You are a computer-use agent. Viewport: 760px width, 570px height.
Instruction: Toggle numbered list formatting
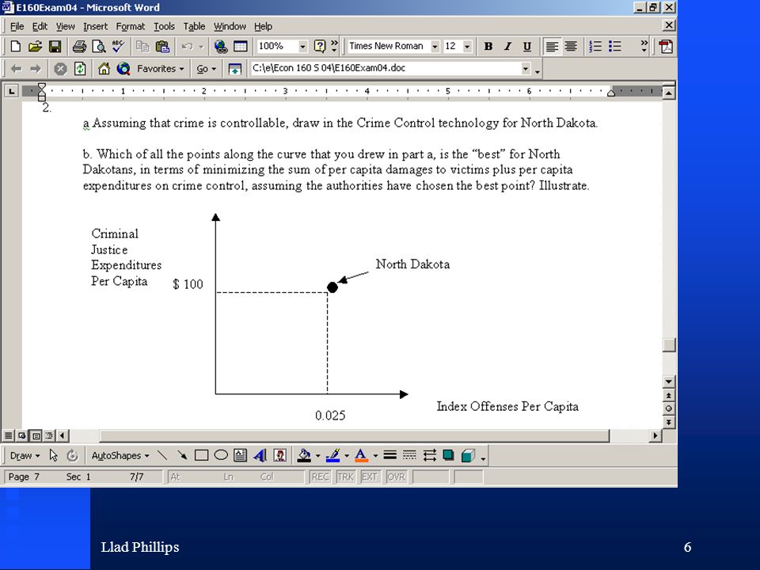click(x=595, y=47)
